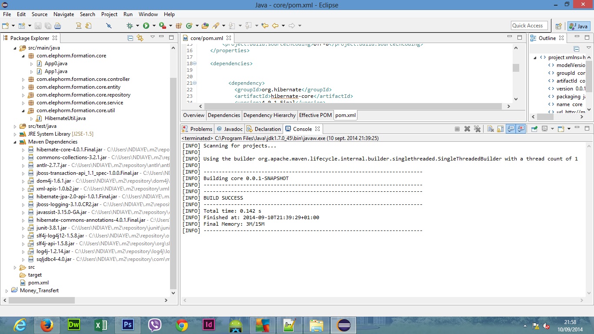Switch to the Overview editor tab
This screenshot has height=334, width=594.
(x=194, y=115)
